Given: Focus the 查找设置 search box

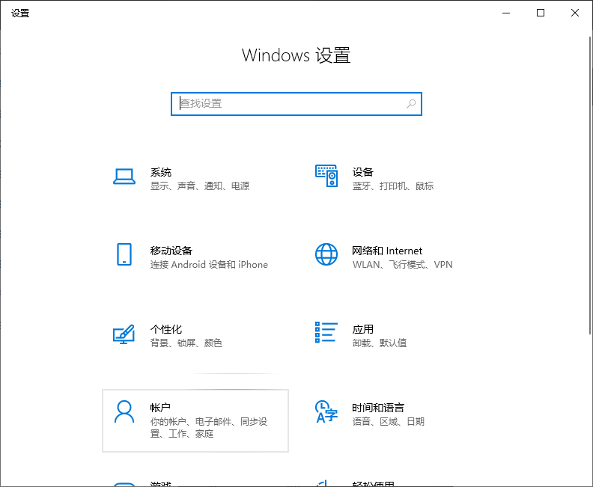Looking at the screenshot, I should 296,104.
